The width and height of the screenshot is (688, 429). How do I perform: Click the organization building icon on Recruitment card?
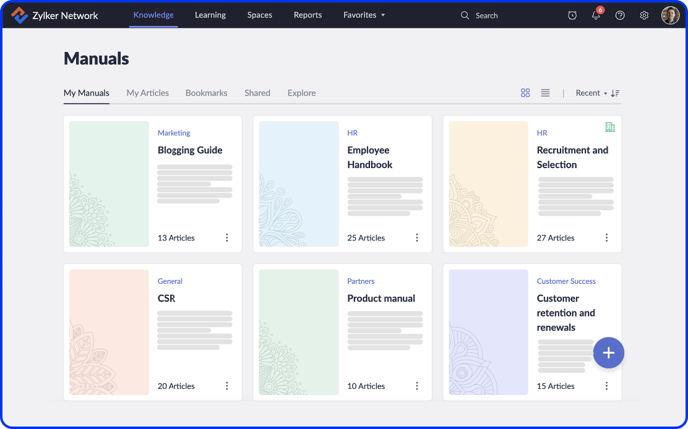tap(609, 127)
